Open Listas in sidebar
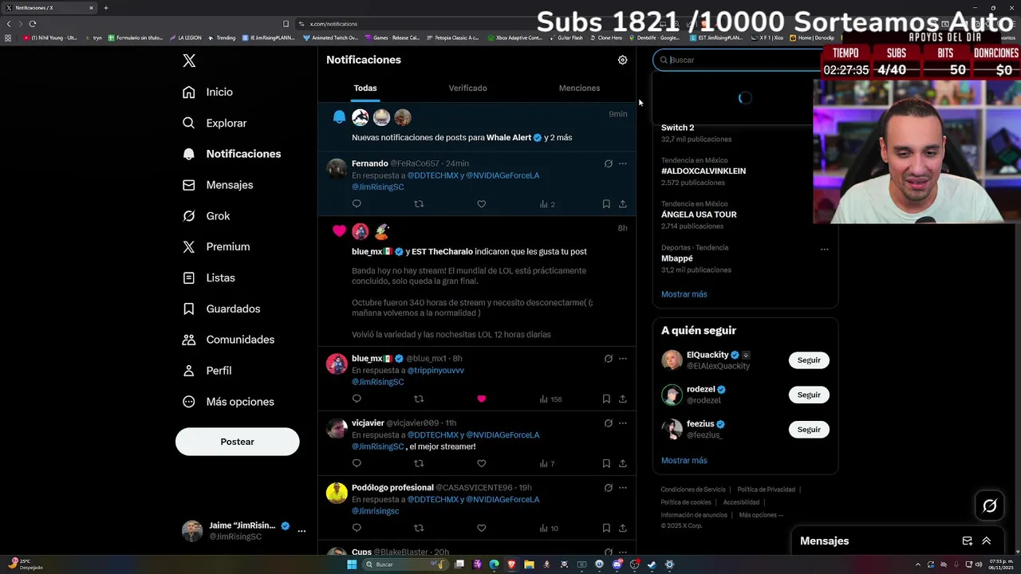1021x574 pixels. pyautogui.click(x=209, y=278)
